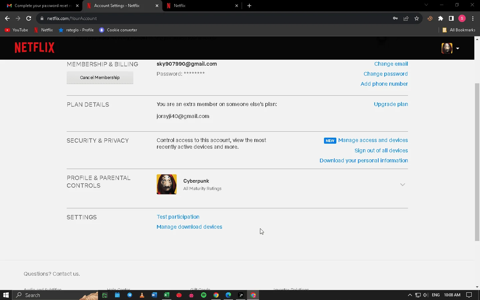Viewport: 480px width, 300px height.
Task: Reload the page with the refresh icon
Action: tap(29, 18)
